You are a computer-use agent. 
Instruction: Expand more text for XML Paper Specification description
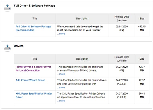point(61,101)
